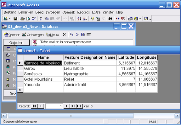The height and width of the screenshot is (125, 181).
Task: Sort descending with Z-A icon
Action: coord(85,19)
